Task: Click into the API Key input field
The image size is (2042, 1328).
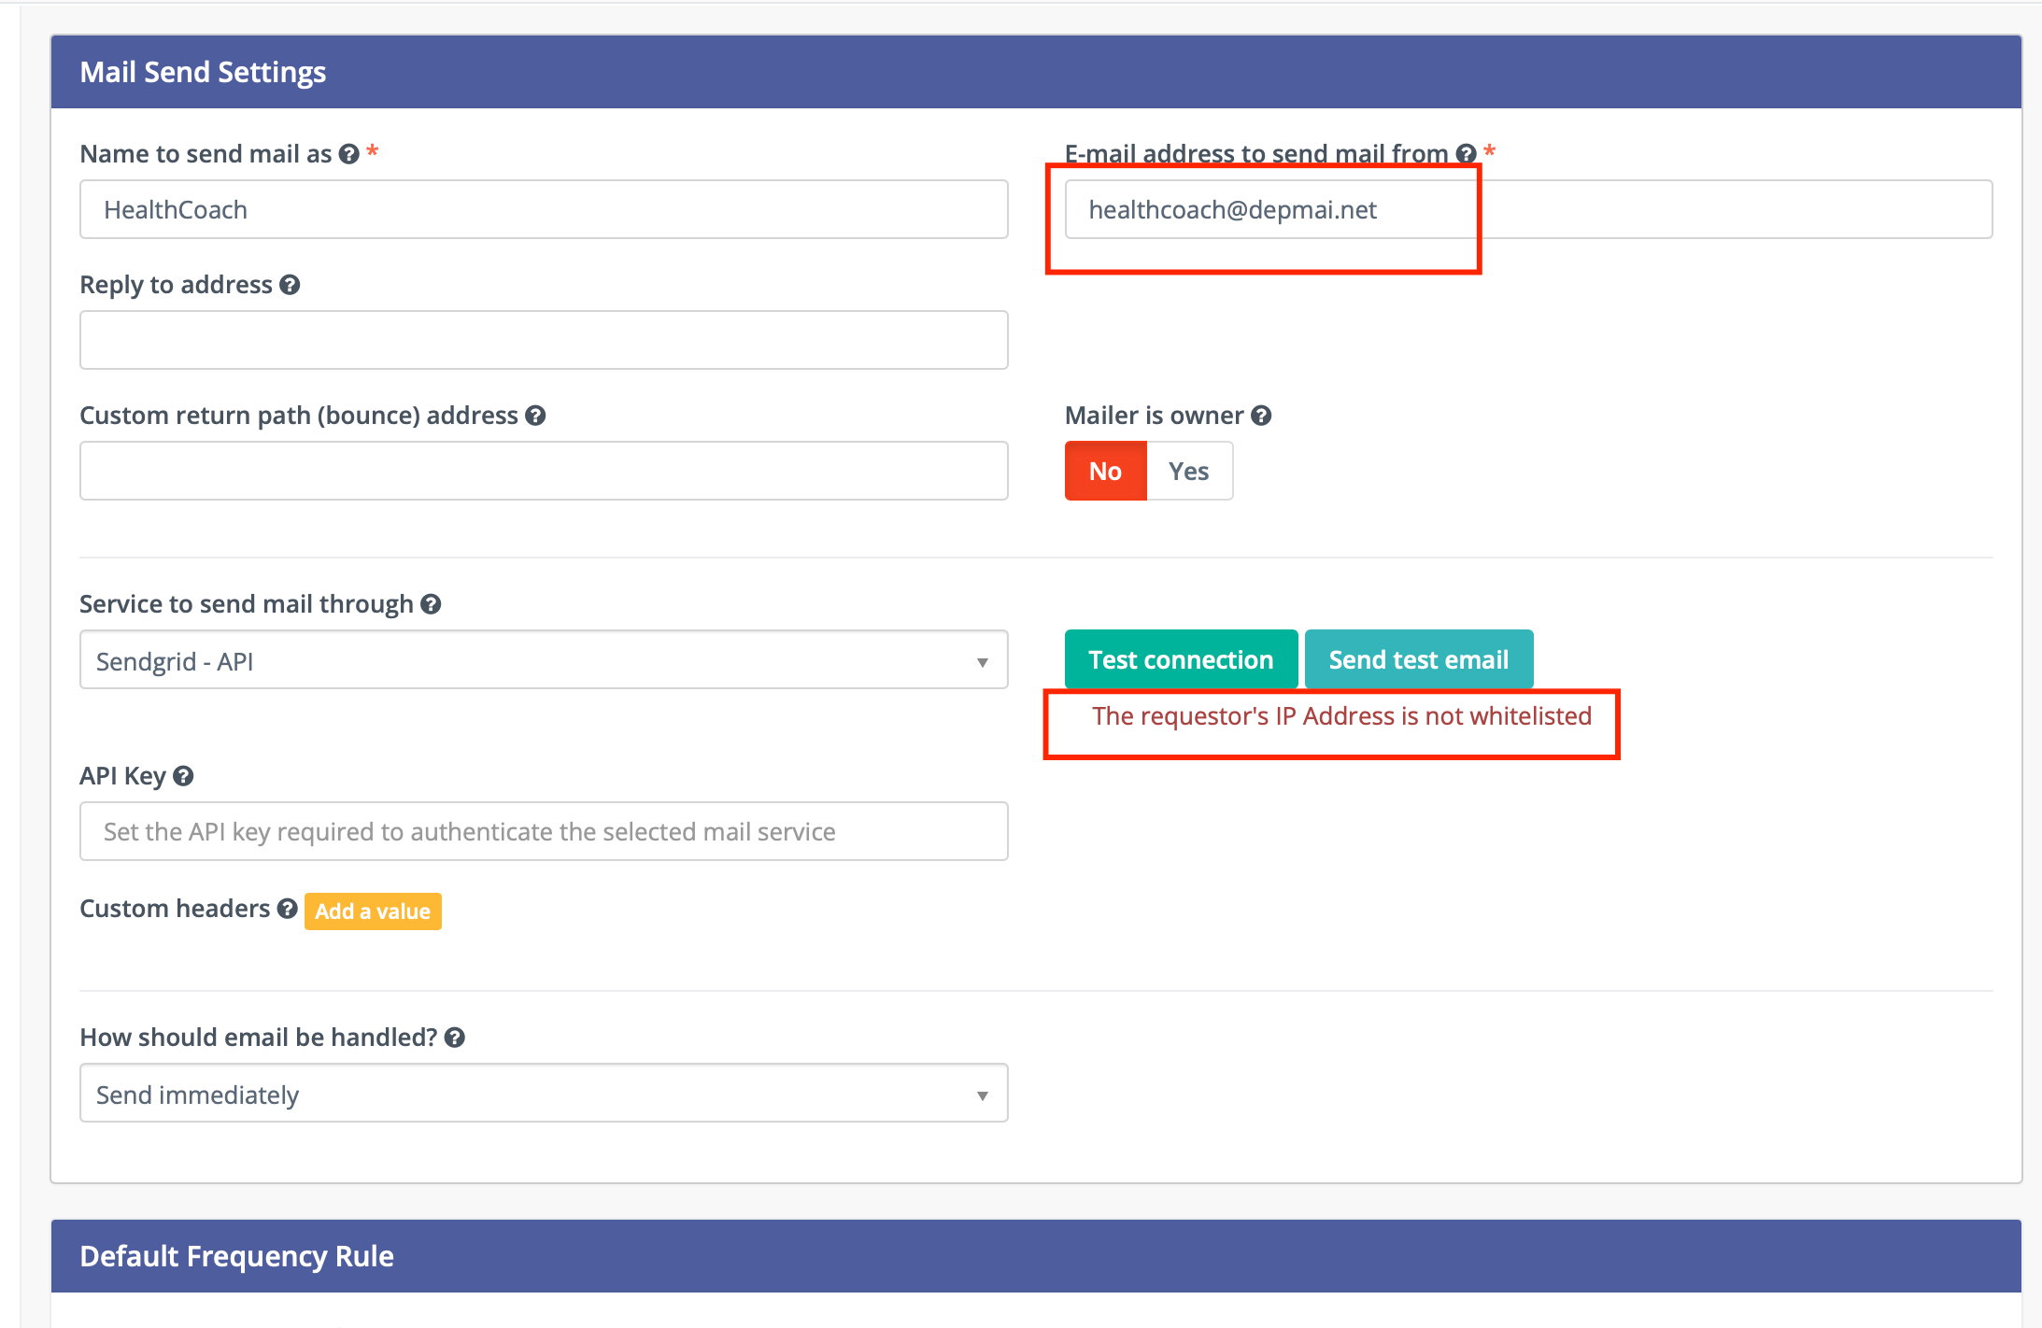Action: pos(544,831)
